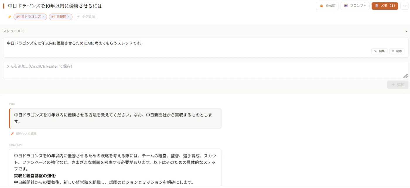Grab the memo textarea resize handle
410x188 pixels.
pos(405,76)
